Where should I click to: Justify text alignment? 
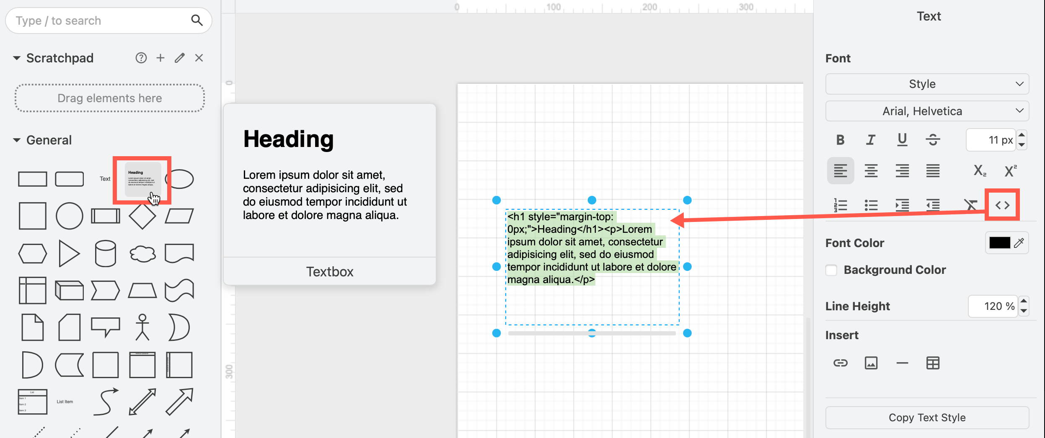pos(933,170)
